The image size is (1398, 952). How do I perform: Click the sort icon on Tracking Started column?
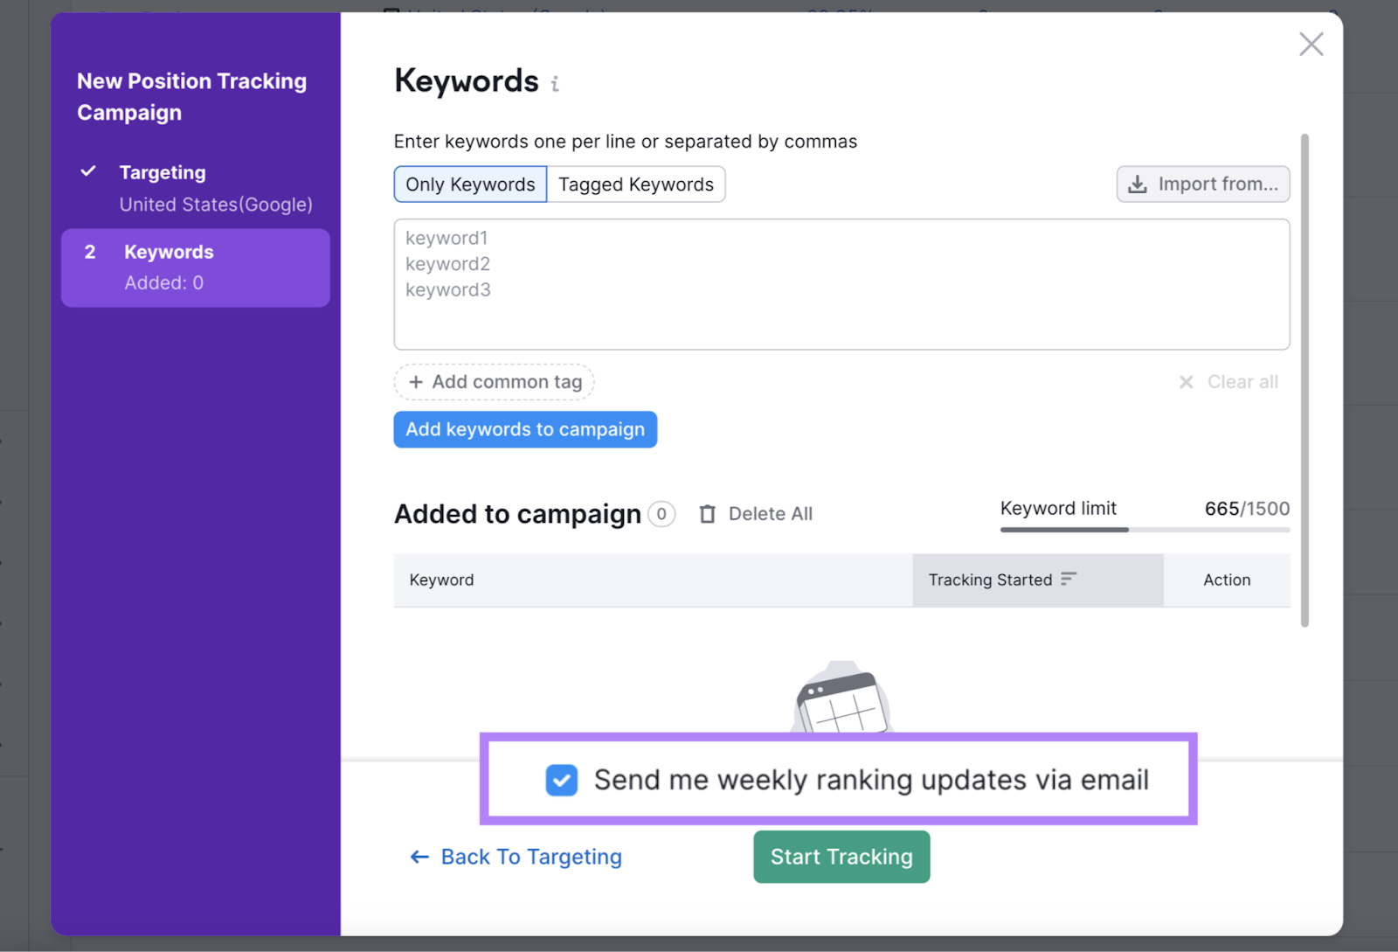1069,579
